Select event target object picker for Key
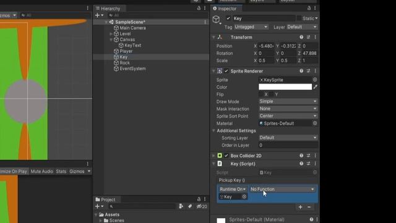The height and width of the screenshot is (223, 396). (x=244, y=197)
